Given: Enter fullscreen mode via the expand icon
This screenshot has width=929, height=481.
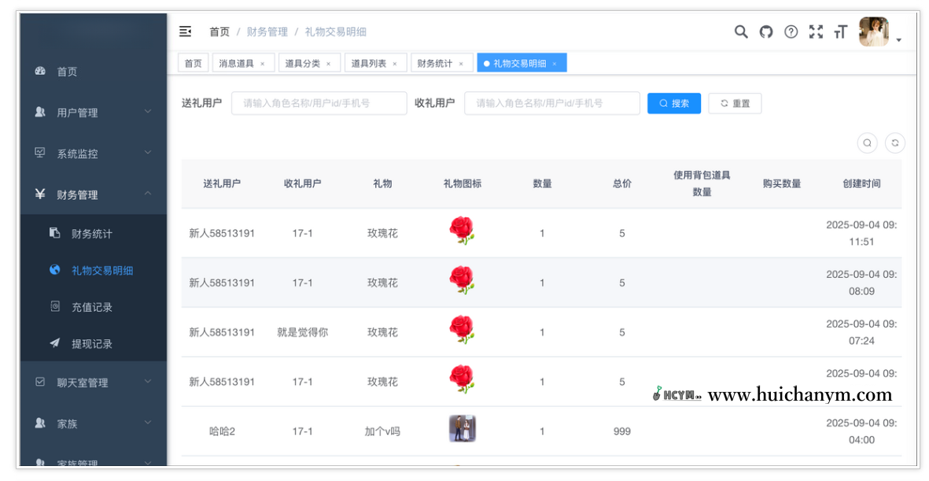Looking at the screenshot, I should point(815,31).
